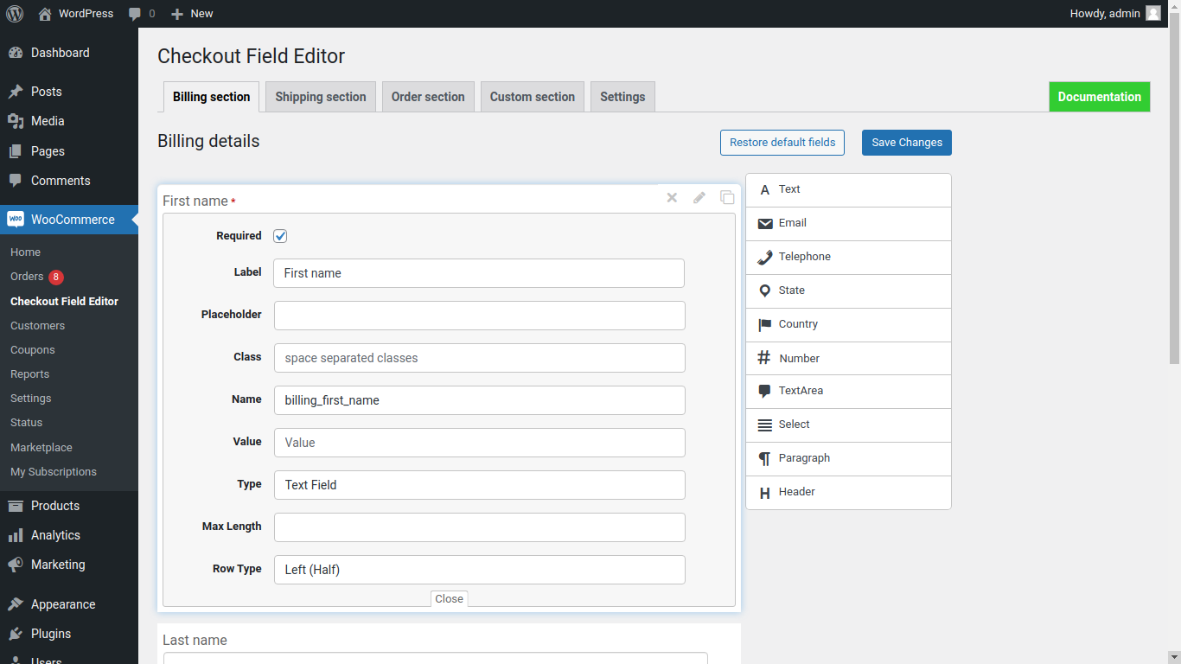This screenshot has width=1181, height=664.
Task: Switch to Custom section tab
Action: tap(533, 97)
